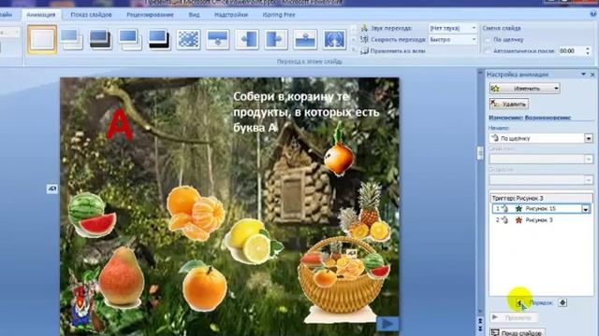Choose the checkerboard dissolve transition thumbnail
This screenshot has height=336, width=599.
click(188, 39)
